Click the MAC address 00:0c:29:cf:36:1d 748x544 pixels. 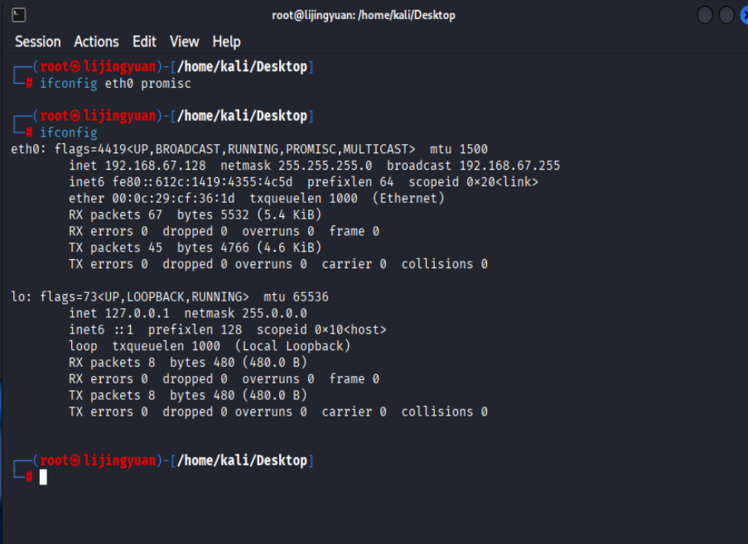[174, 199]
